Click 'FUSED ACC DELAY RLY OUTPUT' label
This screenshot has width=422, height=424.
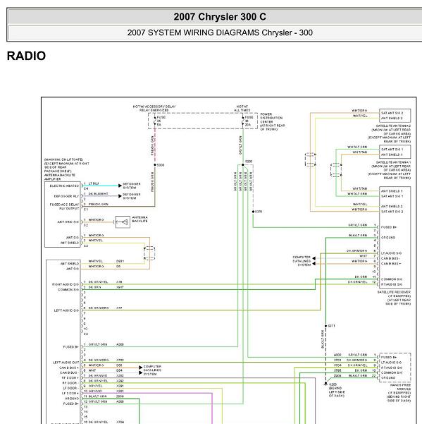tap(64, 207)
